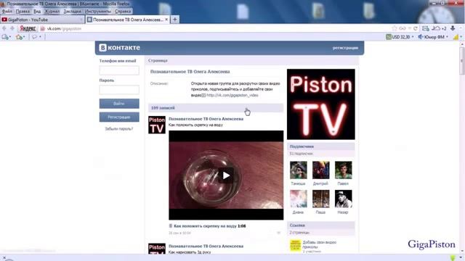Open subscriber Диана's avatar
465x261 pixels.
tap(299, 199)
